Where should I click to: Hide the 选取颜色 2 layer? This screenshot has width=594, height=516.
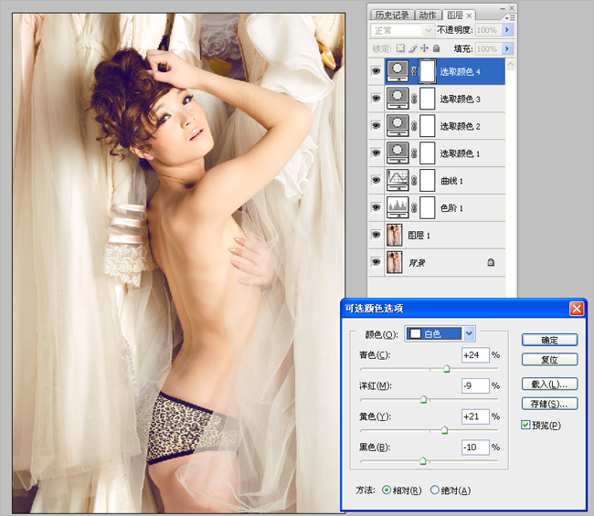(x=376, y=126)
